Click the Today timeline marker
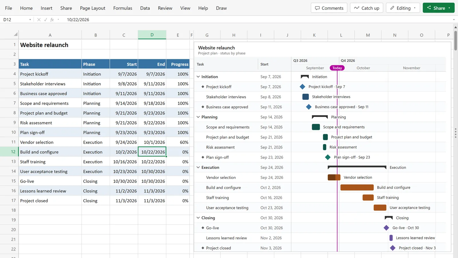The image size is (458, 258). coord(337,68)
